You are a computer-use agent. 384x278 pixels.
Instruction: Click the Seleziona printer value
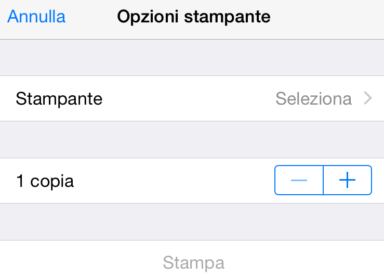tap(313, 98)
